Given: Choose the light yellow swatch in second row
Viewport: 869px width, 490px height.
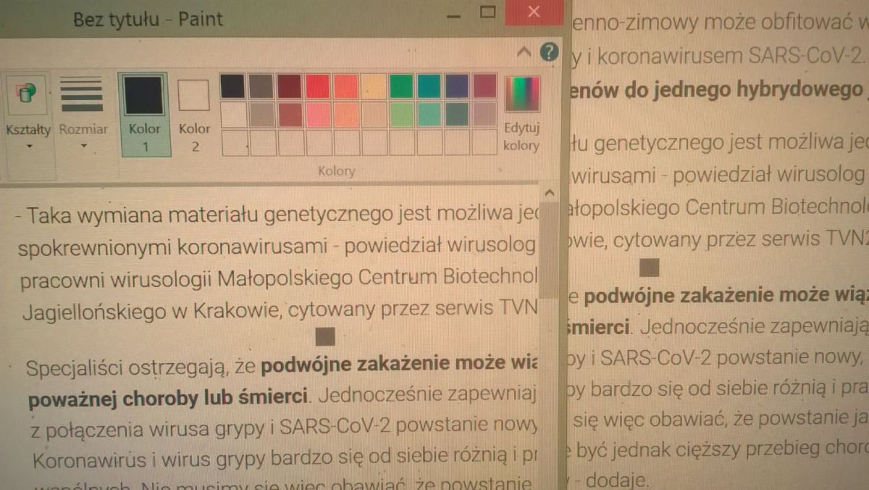Looking at the screenshot, I should click(374, 115).
